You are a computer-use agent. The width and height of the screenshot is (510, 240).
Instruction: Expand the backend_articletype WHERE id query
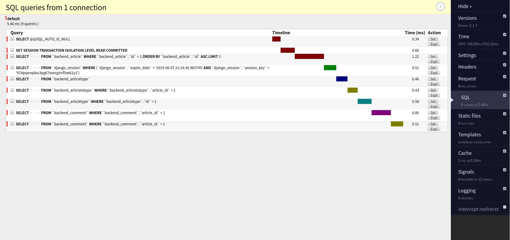[12, 101]
